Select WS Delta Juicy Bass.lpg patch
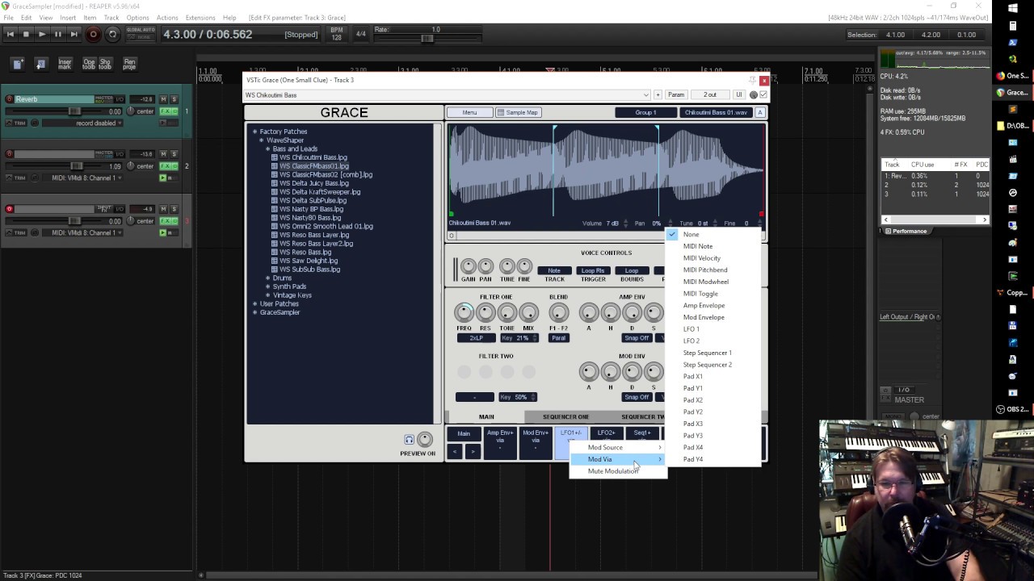The width and height of the screenshot is (1034, 581). tap(313, 183)
